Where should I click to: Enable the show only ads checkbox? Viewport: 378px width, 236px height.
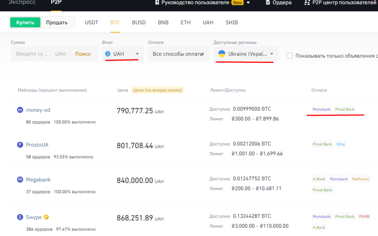(289, 56)
